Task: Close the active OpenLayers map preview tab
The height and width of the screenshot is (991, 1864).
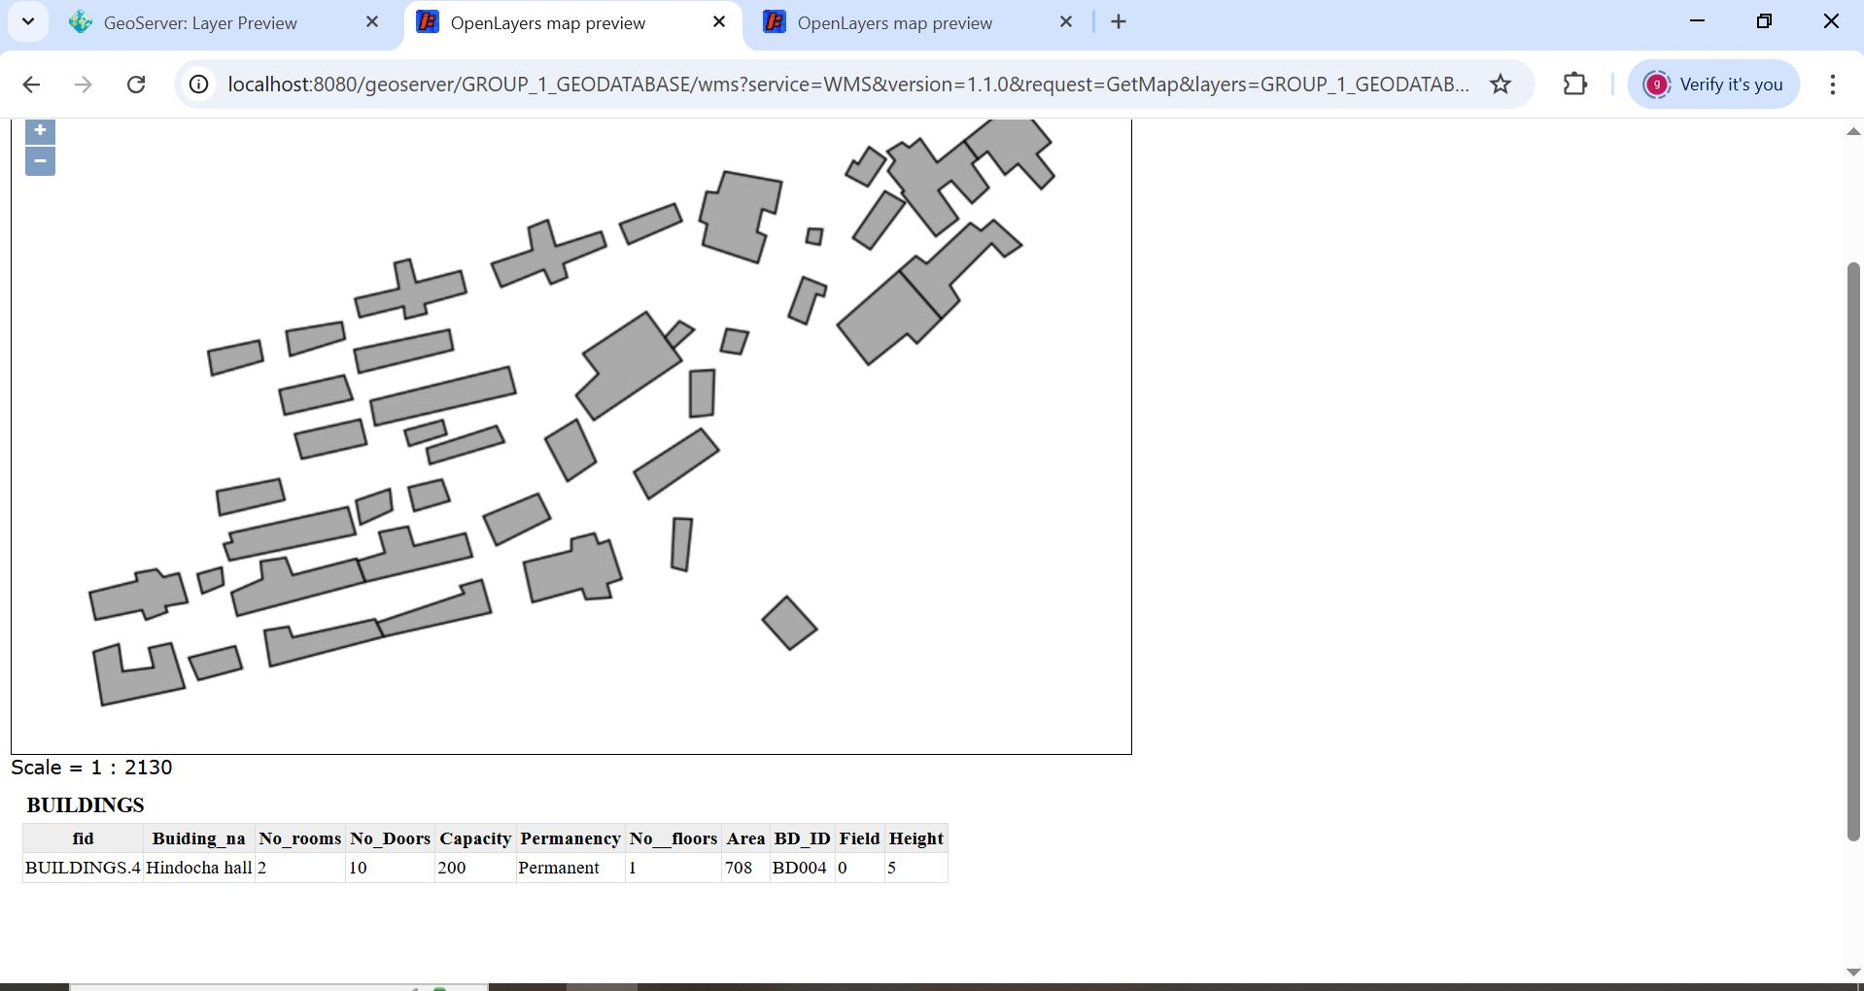Action: [719, 21]
